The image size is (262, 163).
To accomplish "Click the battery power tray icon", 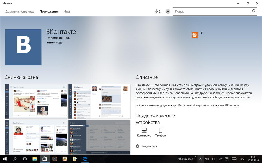I will click(207, 159).
